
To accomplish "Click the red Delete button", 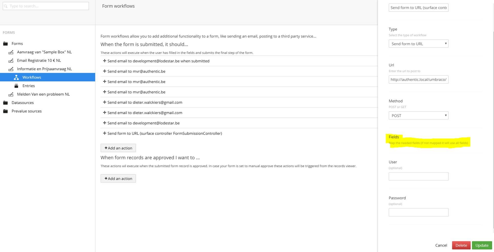I will click(461, 245).
